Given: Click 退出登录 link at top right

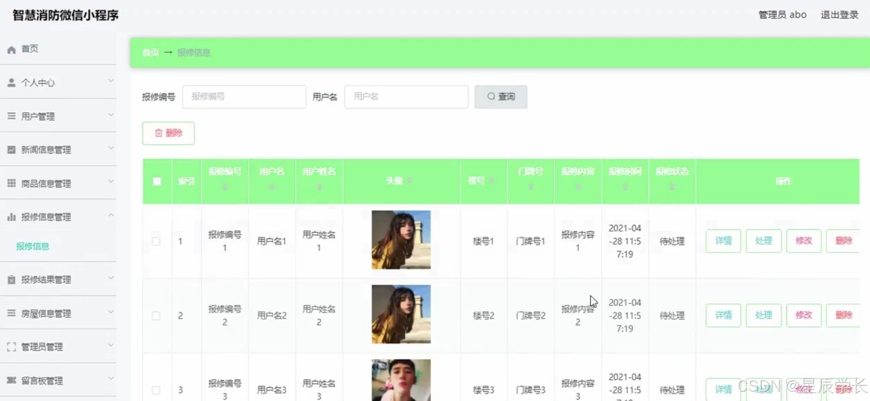Looking at the screenshot, I should pyautogui.click(x=840, y=15).
